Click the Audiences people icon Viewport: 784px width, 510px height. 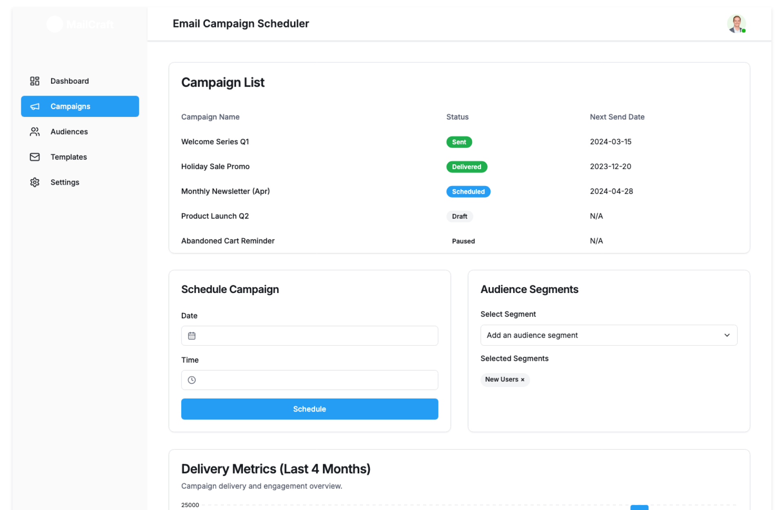pyautogui.click(x=35, y=132)
